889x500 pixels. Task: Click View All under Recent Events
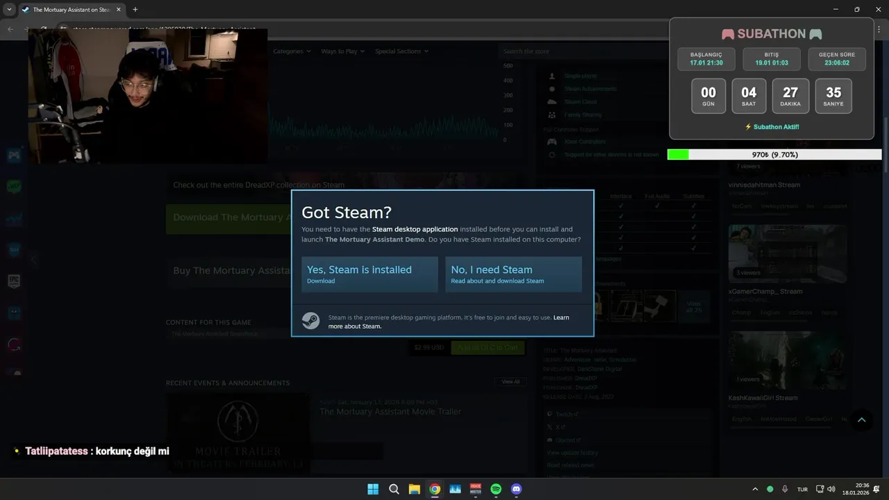[510, 382]
